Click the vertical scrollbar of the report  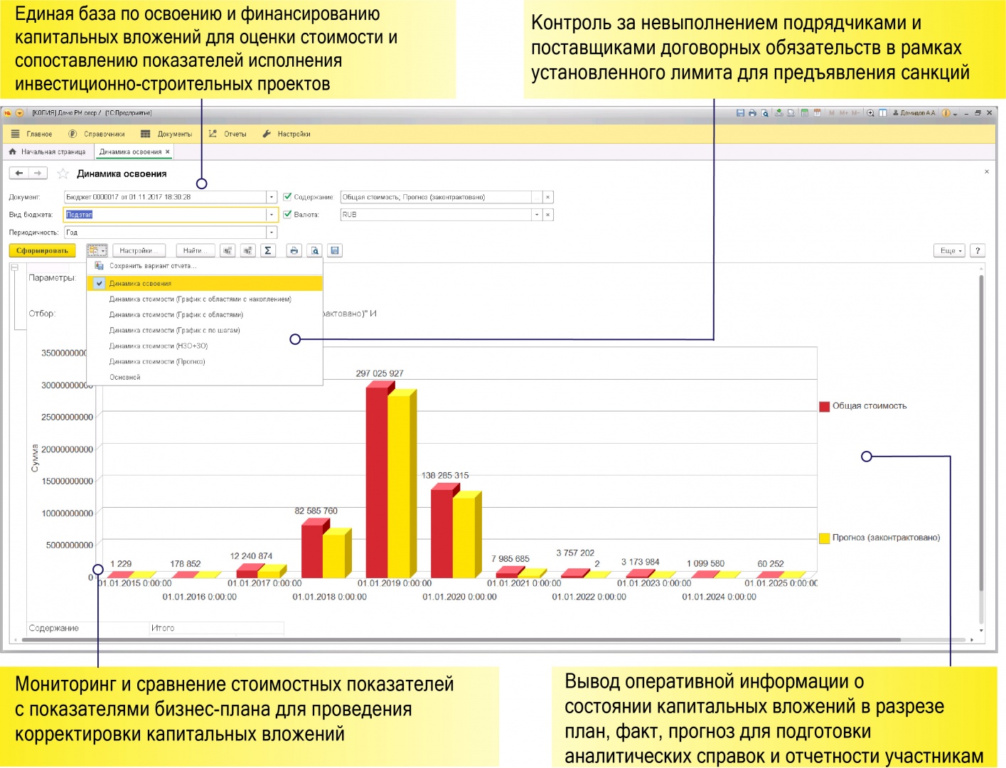point(981,434)
